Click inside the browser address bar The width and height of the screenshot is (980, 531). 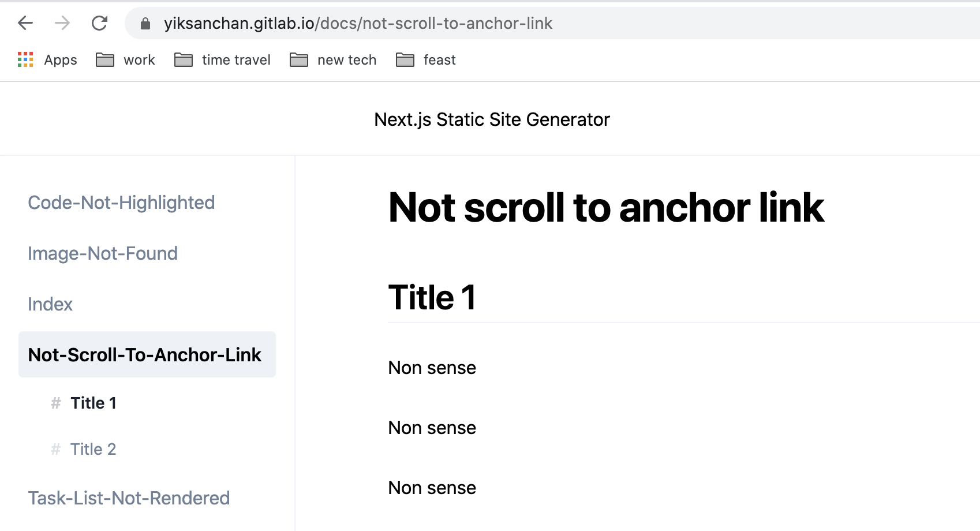pyautogui.click(x=358, y=23)
